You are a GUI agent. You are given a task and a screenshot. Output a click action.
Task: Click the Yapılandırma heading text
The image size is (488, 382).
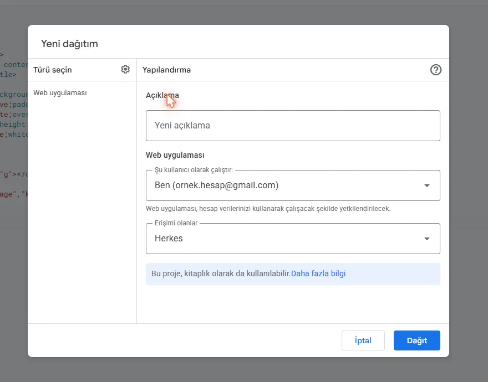(x=166, y=70)
